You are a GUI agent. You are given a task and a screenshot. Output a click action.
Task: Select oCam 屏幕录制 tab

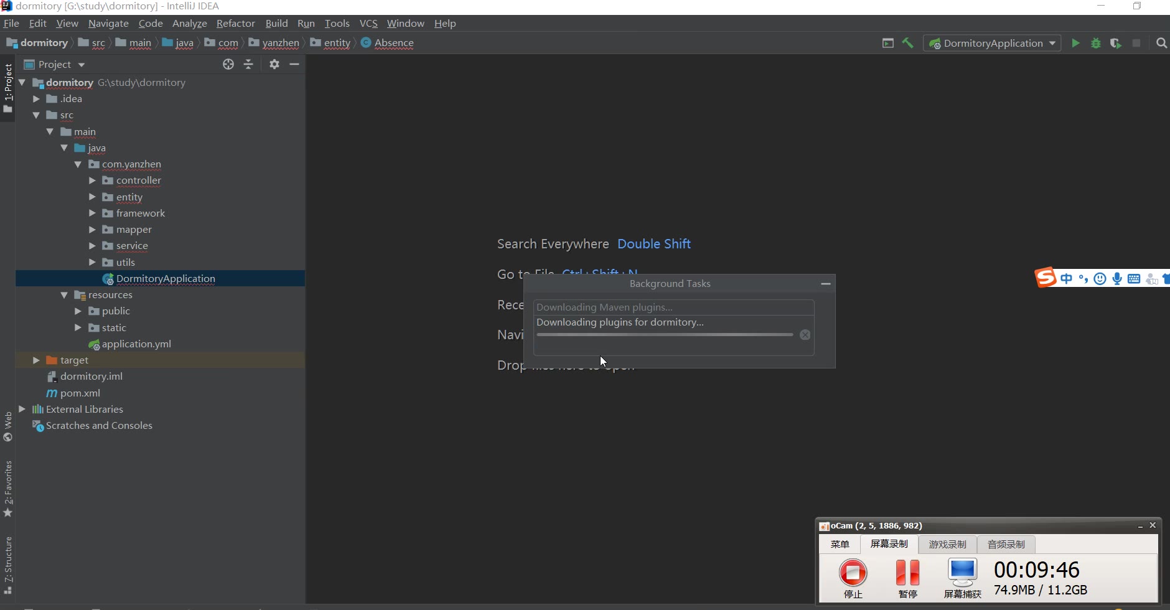(889, 544)
